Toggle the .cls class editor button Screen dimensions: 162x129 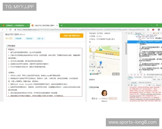pos(158,80)
